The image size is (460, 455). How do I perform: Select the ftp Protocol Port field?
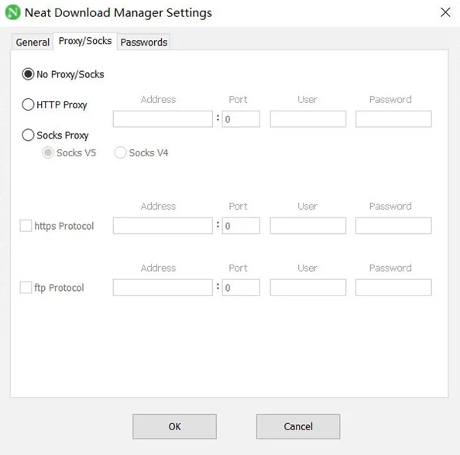(x=241, y=287)
